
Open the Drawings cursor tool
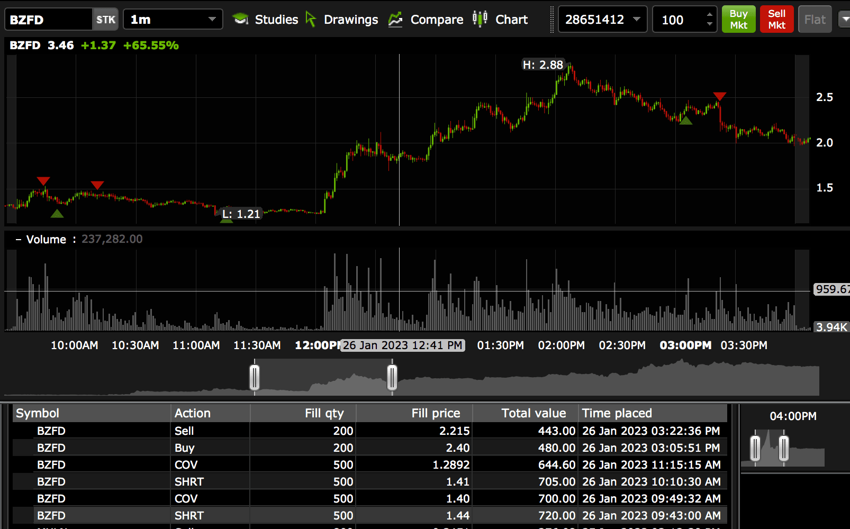point(311,20)
